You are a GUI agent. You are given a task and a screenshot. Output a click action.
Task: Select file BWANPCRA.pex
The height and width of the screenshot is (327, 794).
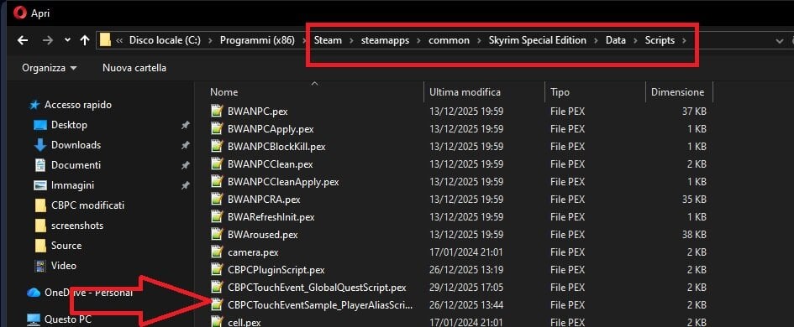coord(264,200)
